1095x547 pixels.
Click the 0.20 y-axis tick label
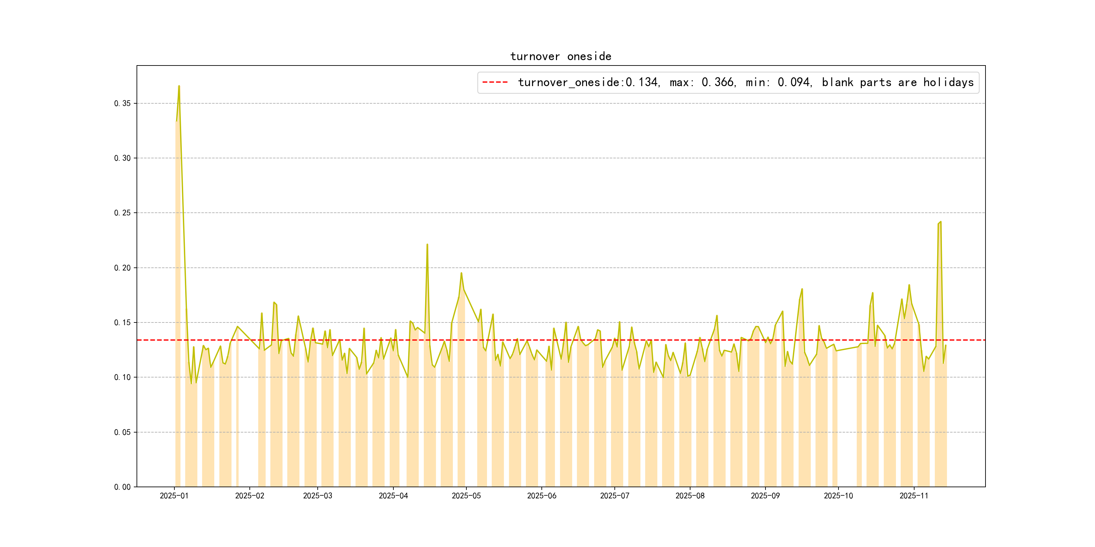point(122,268)
